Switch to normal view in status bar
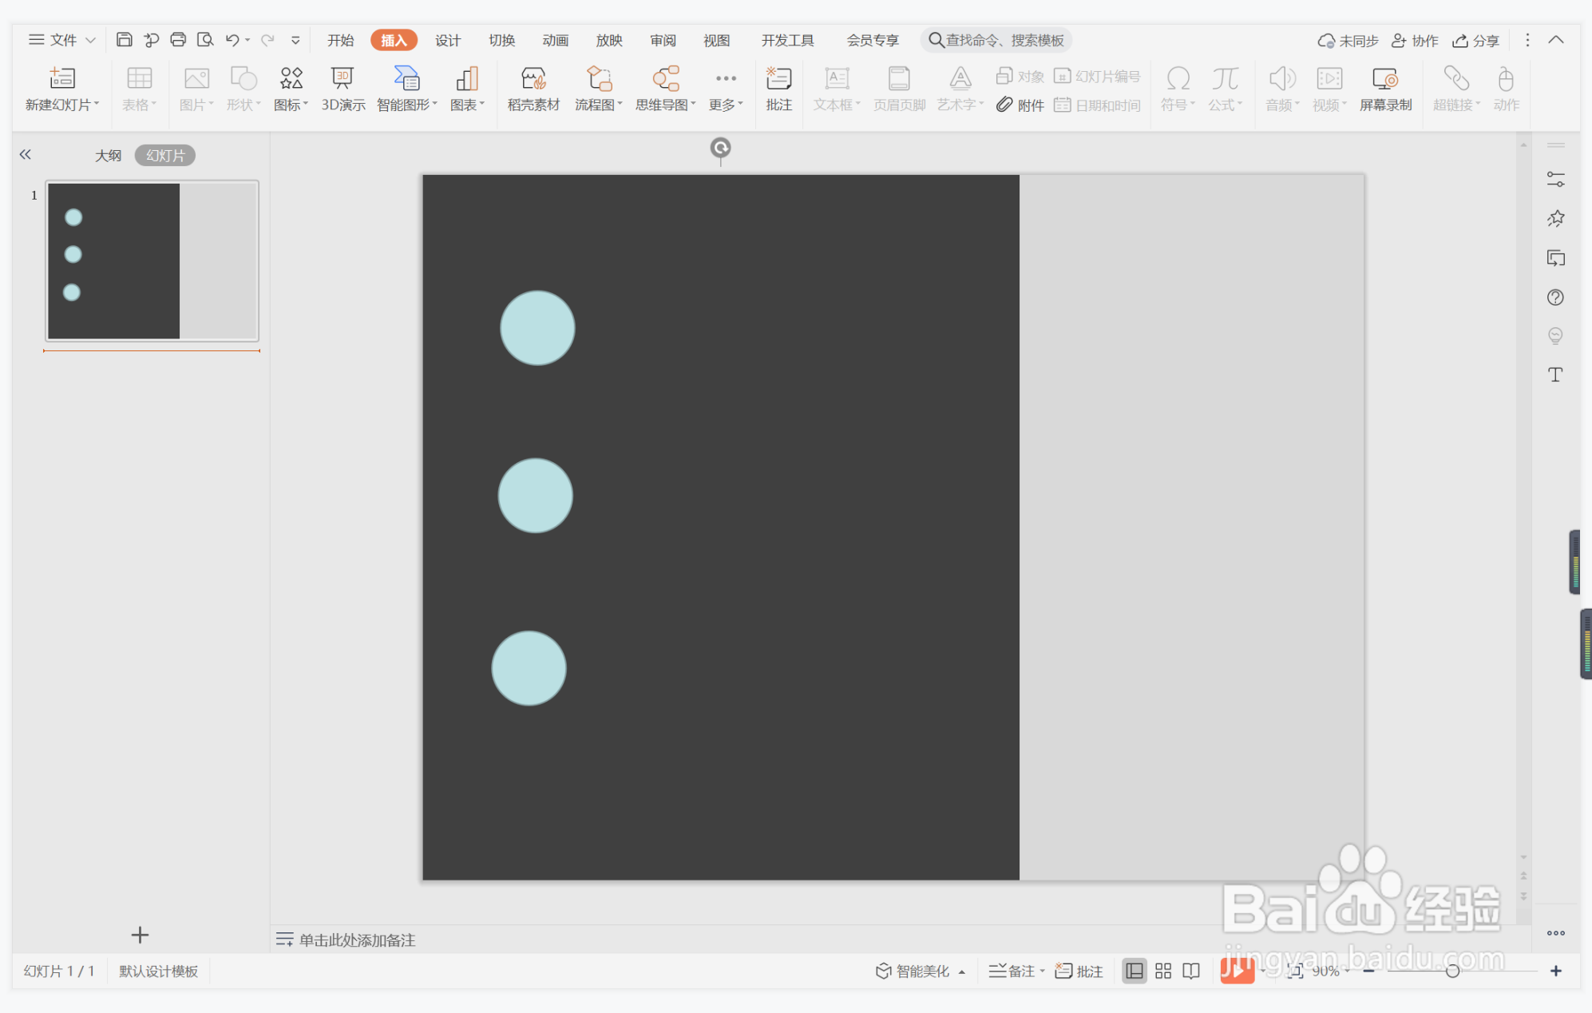 point(1134,971)
